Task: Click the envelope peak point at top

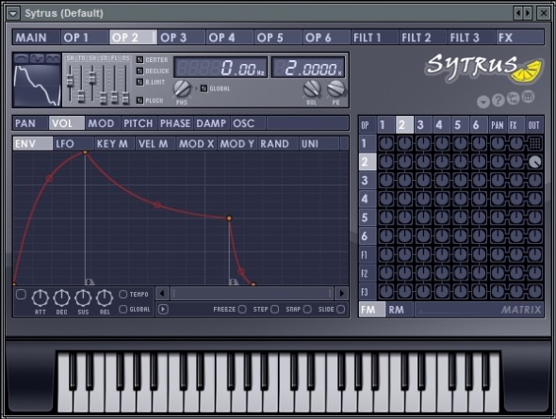Action: pyautogui.click(x=85, y=153)
